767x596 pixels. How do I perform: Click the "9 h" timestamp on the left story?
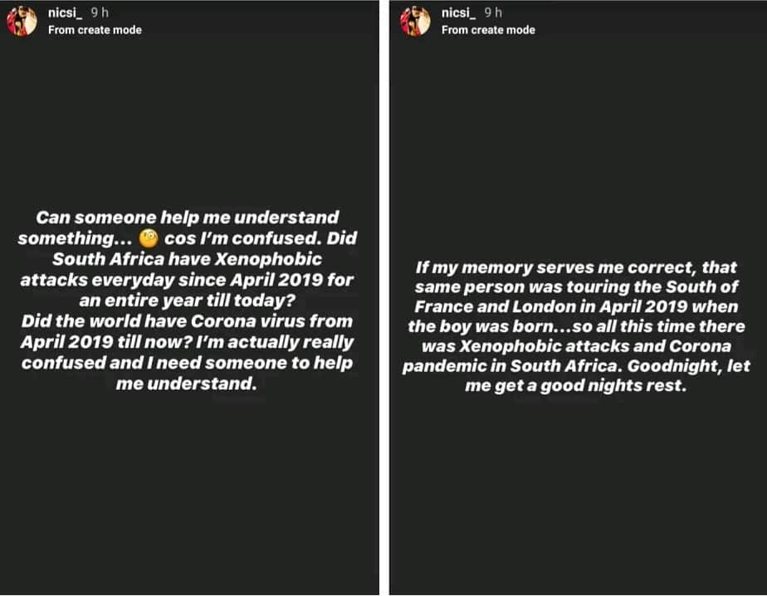(100, 13)
